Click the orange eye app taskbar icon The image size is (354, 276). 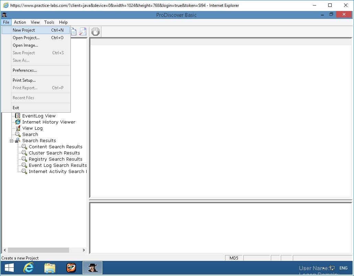[x=71, y=268]
